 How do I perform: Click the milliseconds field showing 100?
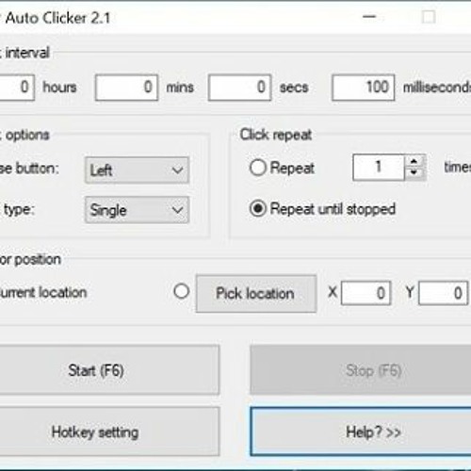click(364, 88)
